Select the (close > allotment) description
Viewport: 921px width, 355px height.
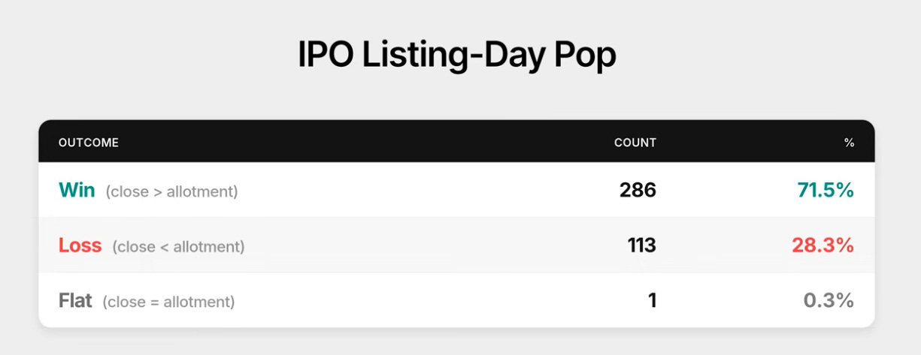coord(172,192)
